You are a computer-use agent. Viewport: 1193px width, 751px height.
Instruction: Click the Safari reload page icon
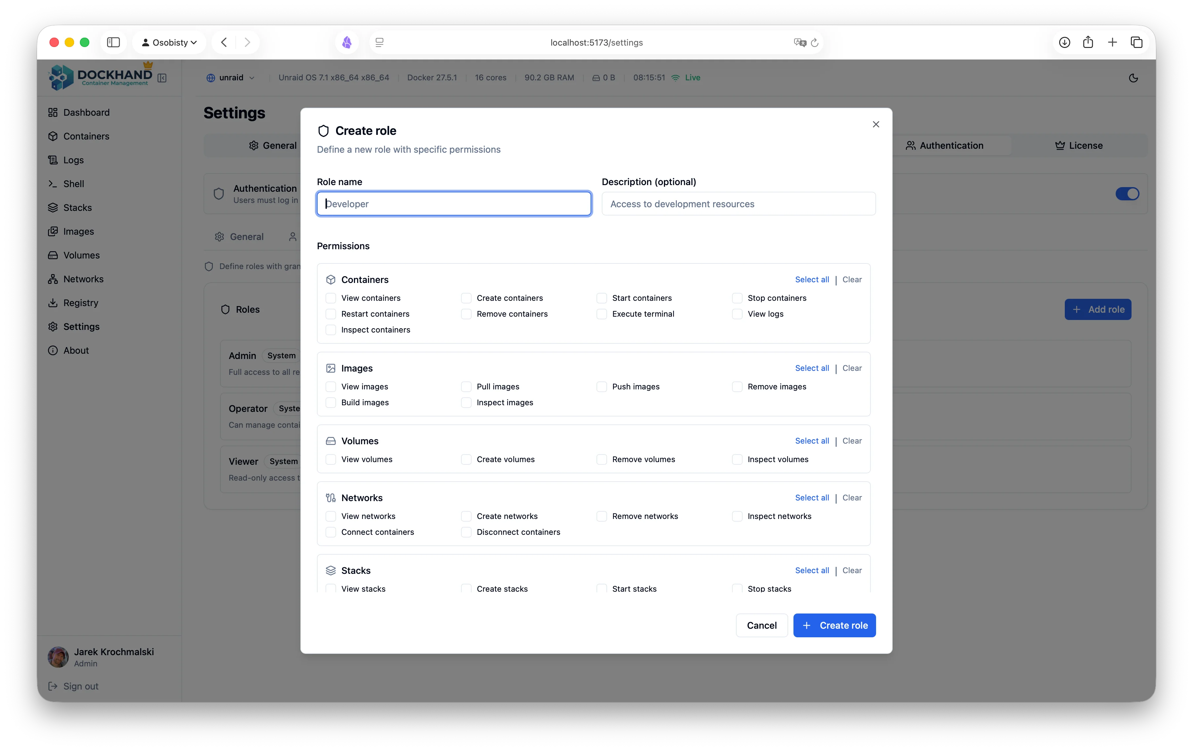coord(815,43)
